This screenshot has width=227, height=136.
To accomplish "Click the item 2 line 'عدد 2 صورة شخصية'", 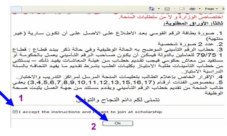I will tap(190, 44).
